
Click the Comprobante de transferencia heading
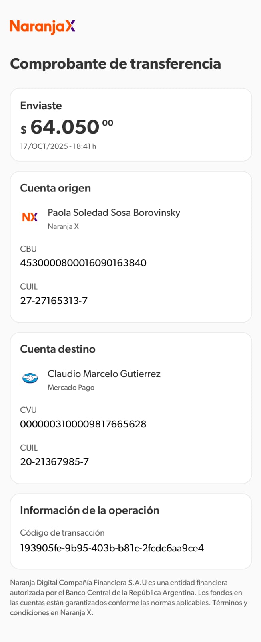pyautogui.click(x=115, y=64)
